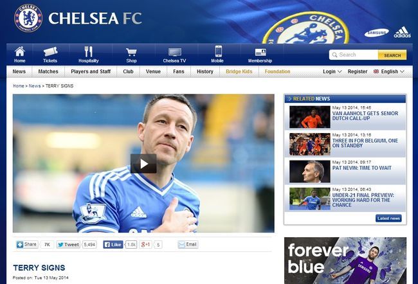The image size is (418, 284).
Task: Open the Chelsea TV icon
Action: coord(175,52)
